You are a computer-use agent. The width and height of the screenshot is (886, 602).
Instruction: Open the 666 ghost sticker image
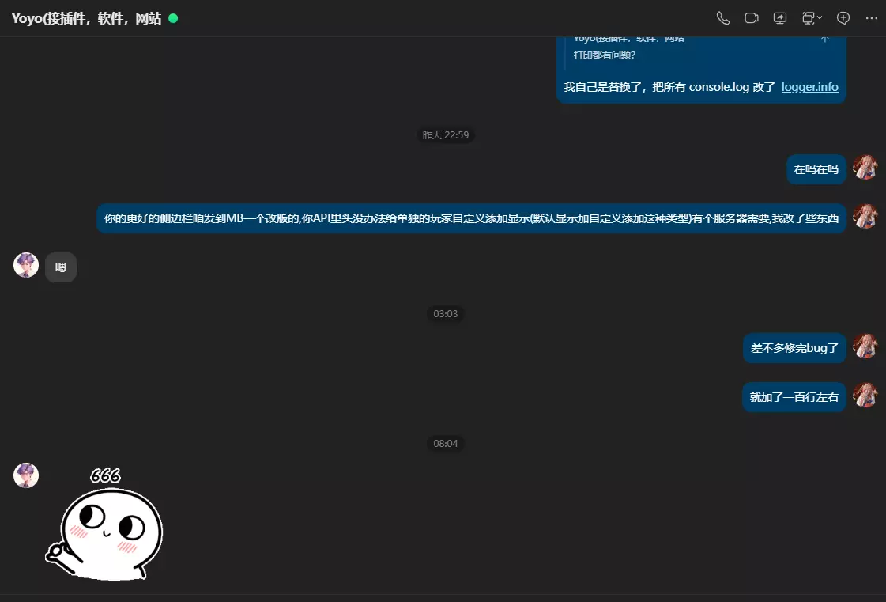coord(104,524)
